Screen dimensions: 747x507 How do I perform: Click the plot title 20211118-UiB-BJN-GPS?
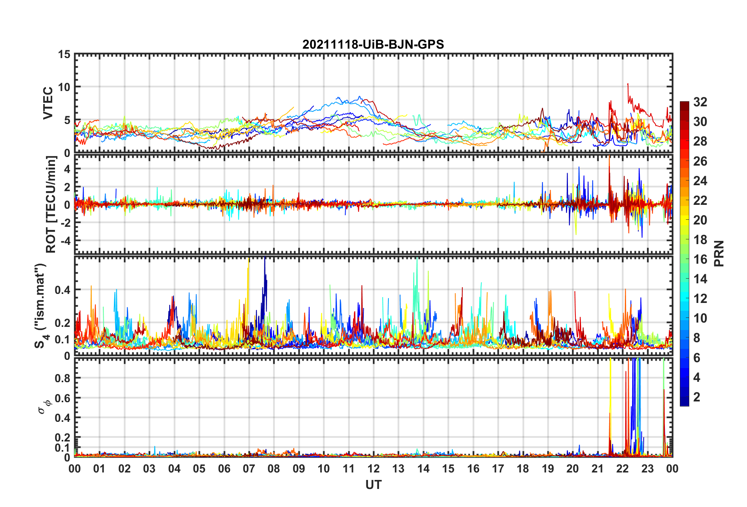[x=373, y=44]
